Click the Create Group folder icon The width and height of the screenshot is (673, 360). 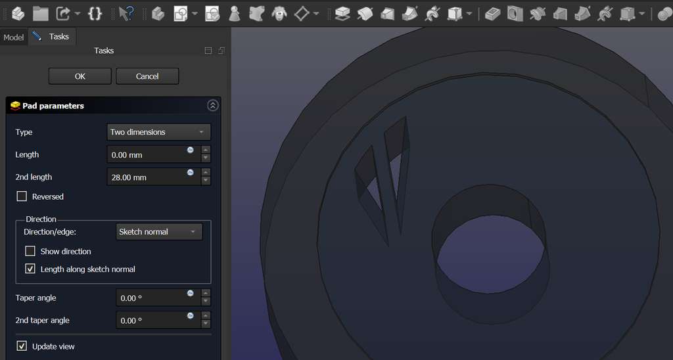coord(40,14)
